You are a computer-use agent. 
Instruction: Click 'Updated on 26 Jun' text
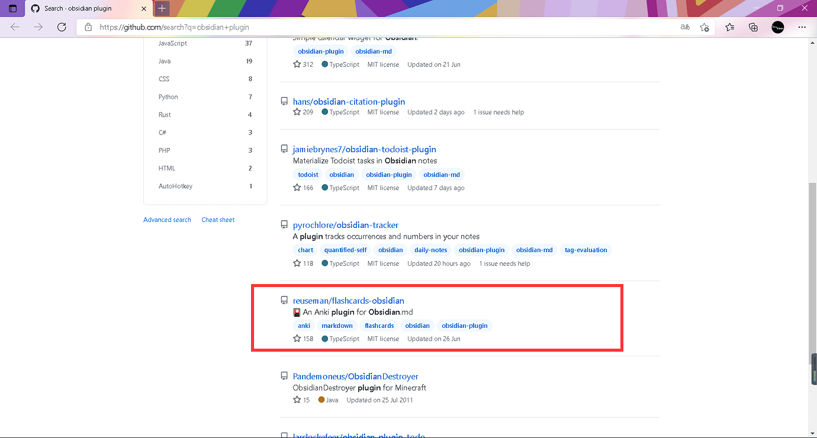(x=434, y=339)
